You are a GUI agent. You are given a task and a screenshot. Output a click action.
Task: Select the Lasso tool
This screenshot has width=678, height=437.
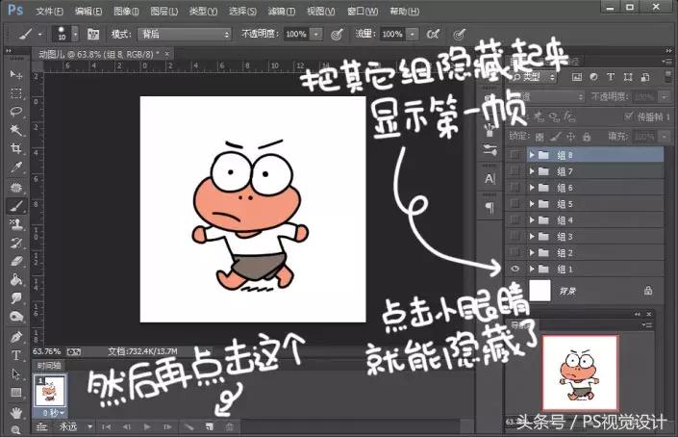coord(16,112)
